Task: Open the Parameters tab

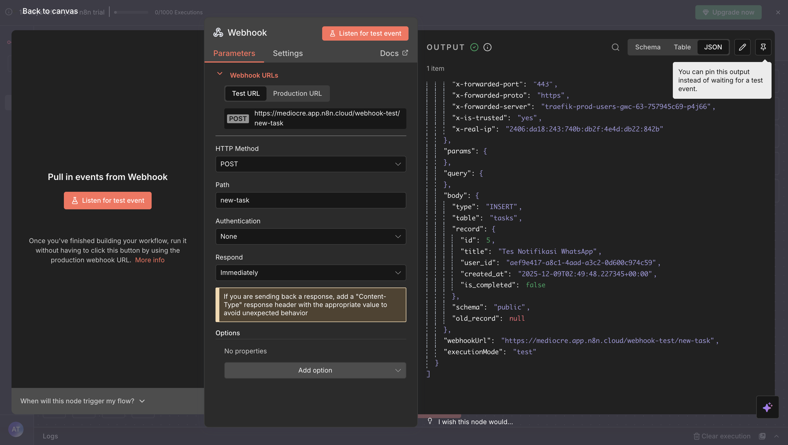Action: 234,53
